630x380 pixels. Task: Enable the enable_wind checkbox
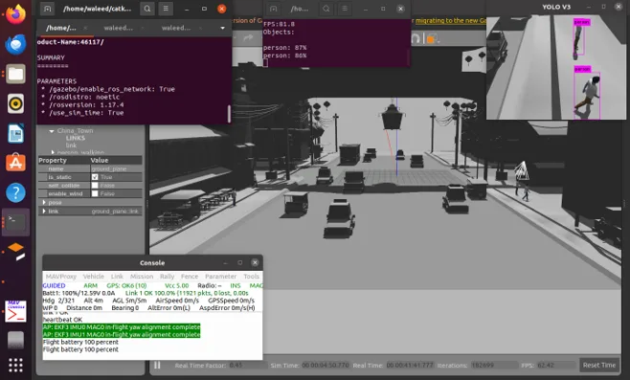click(95, 193)
